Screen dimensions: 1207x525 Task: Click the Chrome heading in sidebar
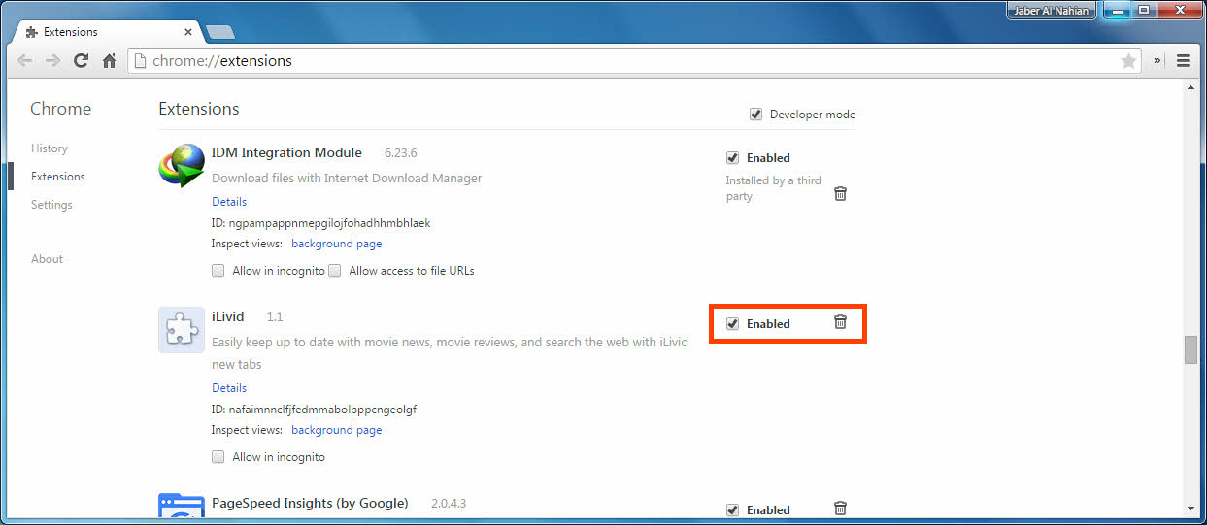point(60,109)
